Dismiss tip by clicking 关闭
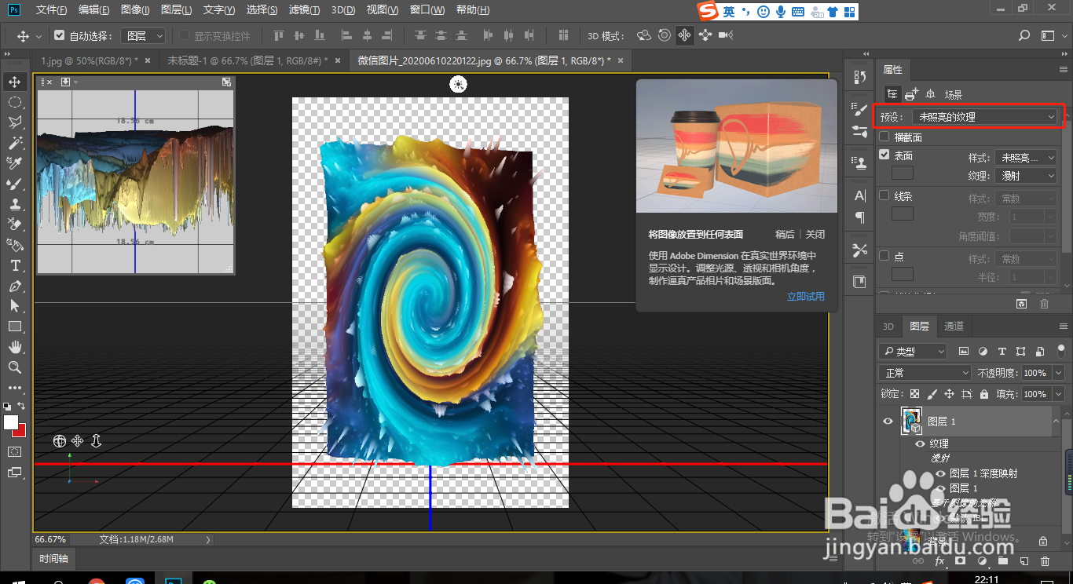Image resolution: width=1073 pixels, height=584 pixels. point(815,234)
